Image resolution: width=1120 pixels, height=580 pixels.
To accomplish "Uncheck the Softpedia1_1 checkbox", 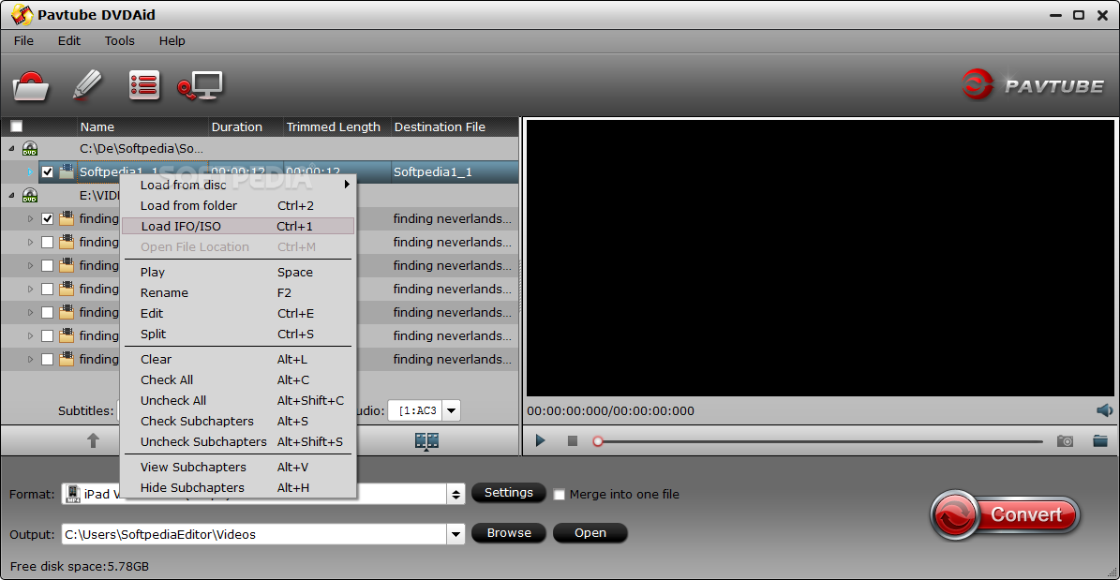I will (x=47, y=172).
